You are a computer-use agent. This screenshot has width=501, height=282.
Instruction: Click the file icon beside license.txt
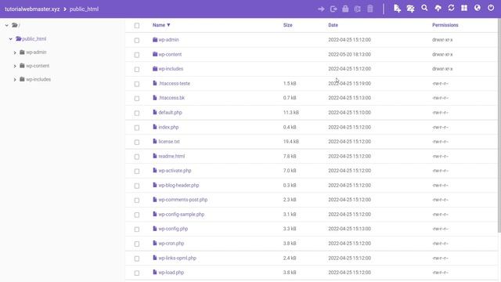point(155,141)
